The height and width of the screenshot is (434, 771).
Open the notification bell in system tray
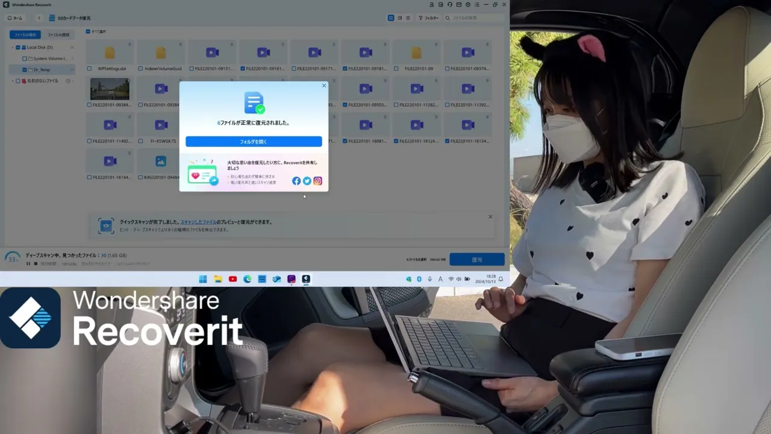coord(501,279)
